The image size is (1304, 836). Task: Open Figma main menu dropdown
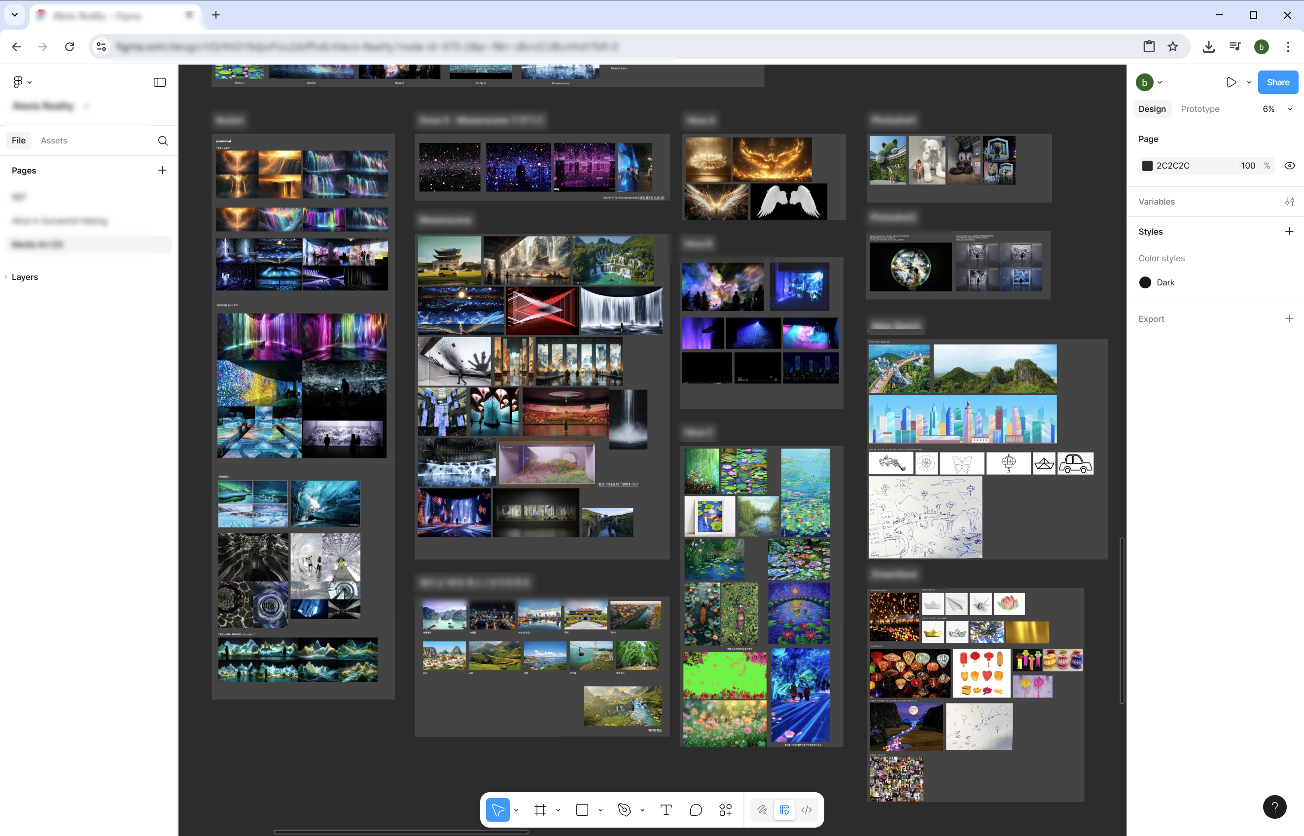[x=22, y=82]
